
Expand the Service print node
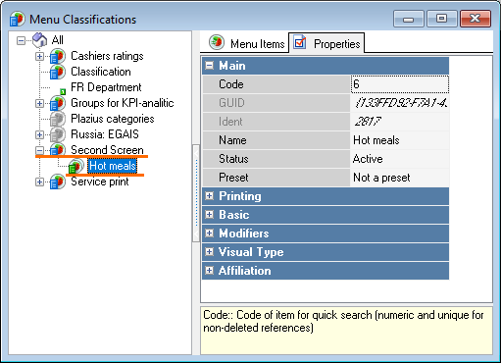(x=39, y=181)
